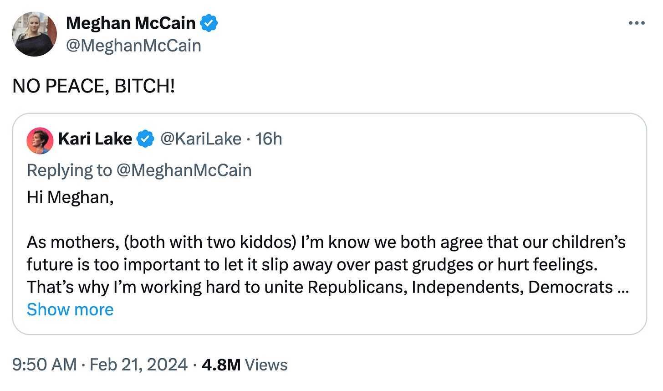Image resolution: width=663 pixels, height=391 pixels.
Task: Click the @KariLake handle
Action: coord(201,139)
